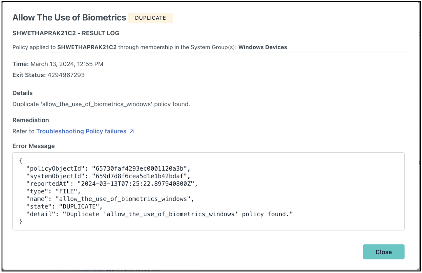Image resolution: width=422 pixels, height=273 pixels.
Task: Click the SHWETHAPRAK21C2 - RESULT LOG heading
Action: pos(66,33)
